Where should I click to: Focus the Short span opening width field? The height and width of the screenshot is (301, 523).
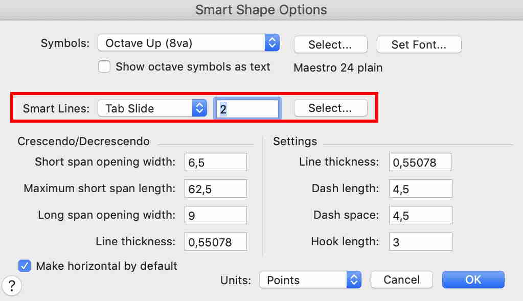tap(215, 162)
